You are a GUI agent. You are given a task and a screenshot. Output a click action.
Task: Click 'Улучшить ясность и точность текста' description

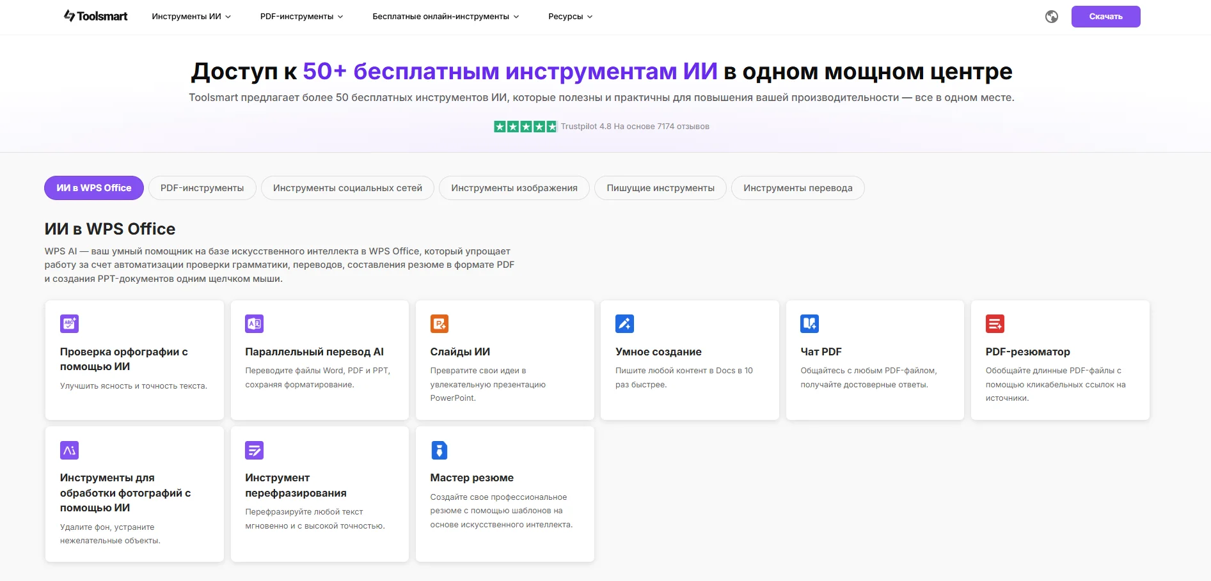click(134, 386)
